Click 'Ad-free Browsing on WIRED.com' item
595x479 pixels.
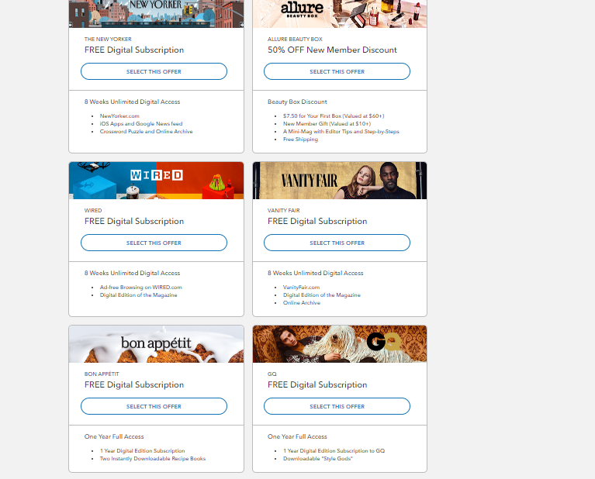coord(140,287)
